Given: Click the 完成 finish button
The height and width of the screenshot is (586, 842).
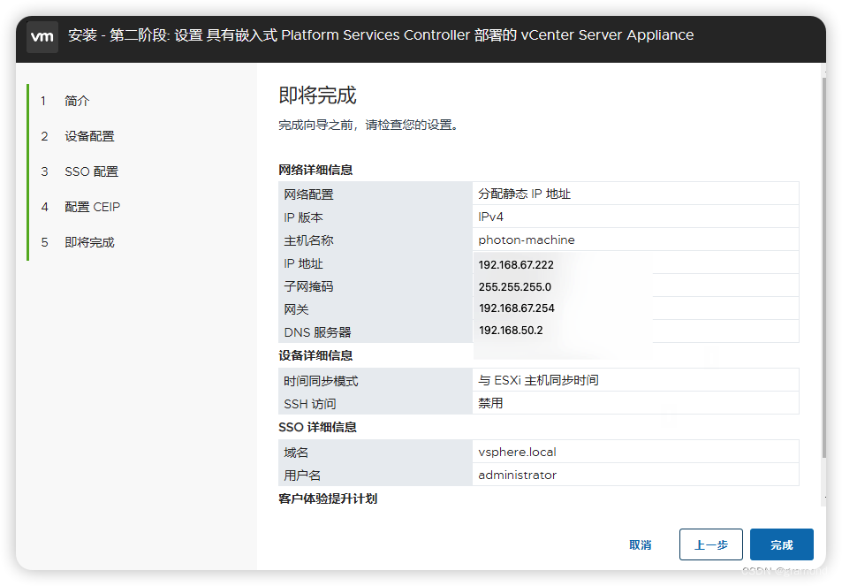Looking at the screenshot, I should tap(781, 544).
